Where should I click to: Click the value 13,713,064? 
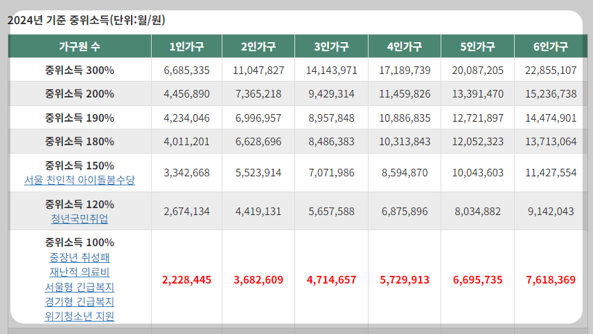551,141
